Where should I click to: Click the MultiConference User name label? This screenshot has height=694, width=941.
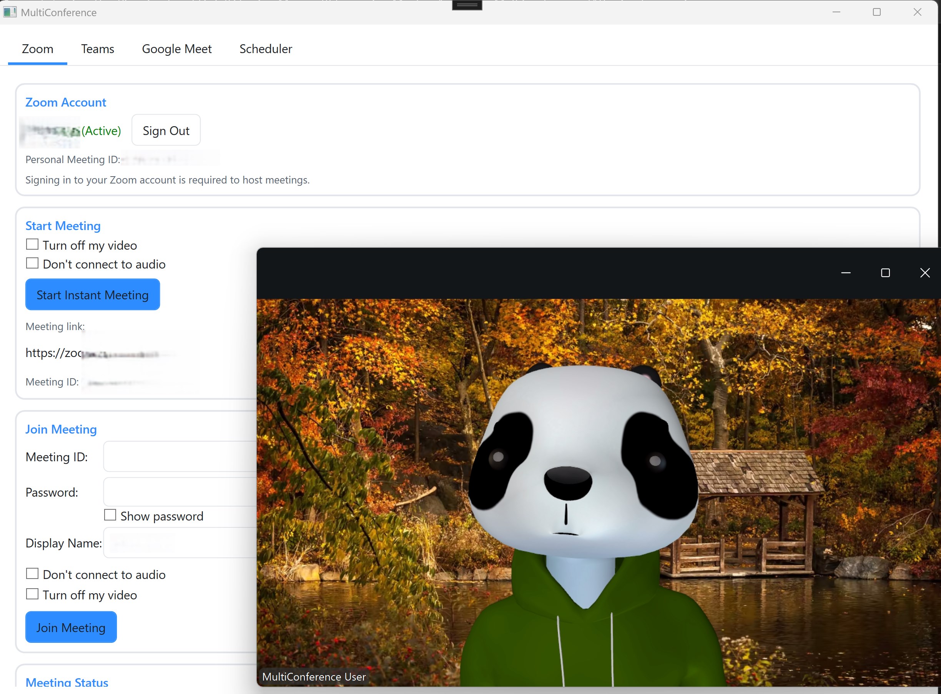[314, 676]
